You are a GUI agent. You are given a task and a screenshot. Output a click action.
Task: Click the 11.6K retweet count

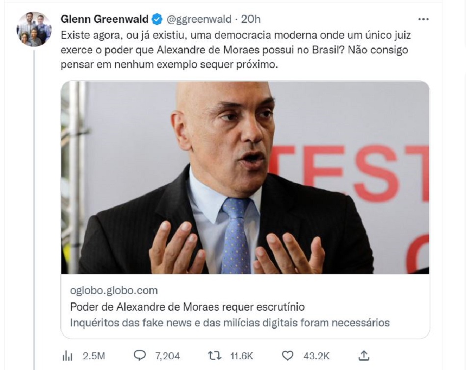tap(242, 356)
